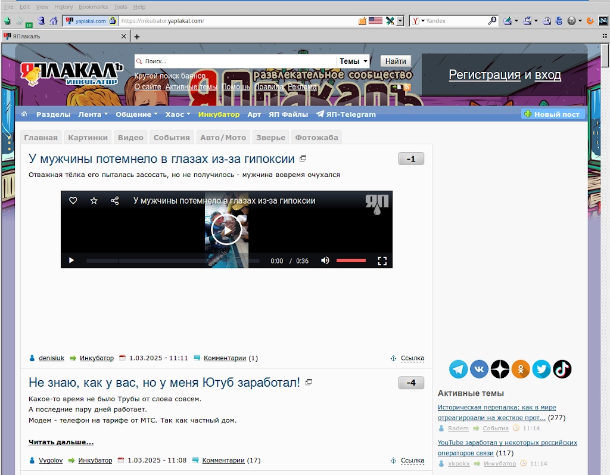Image resolution: width=610 pixels, height=475 pixels.
Task: Click the heart like icon in the video player
Action: [73, 200]
